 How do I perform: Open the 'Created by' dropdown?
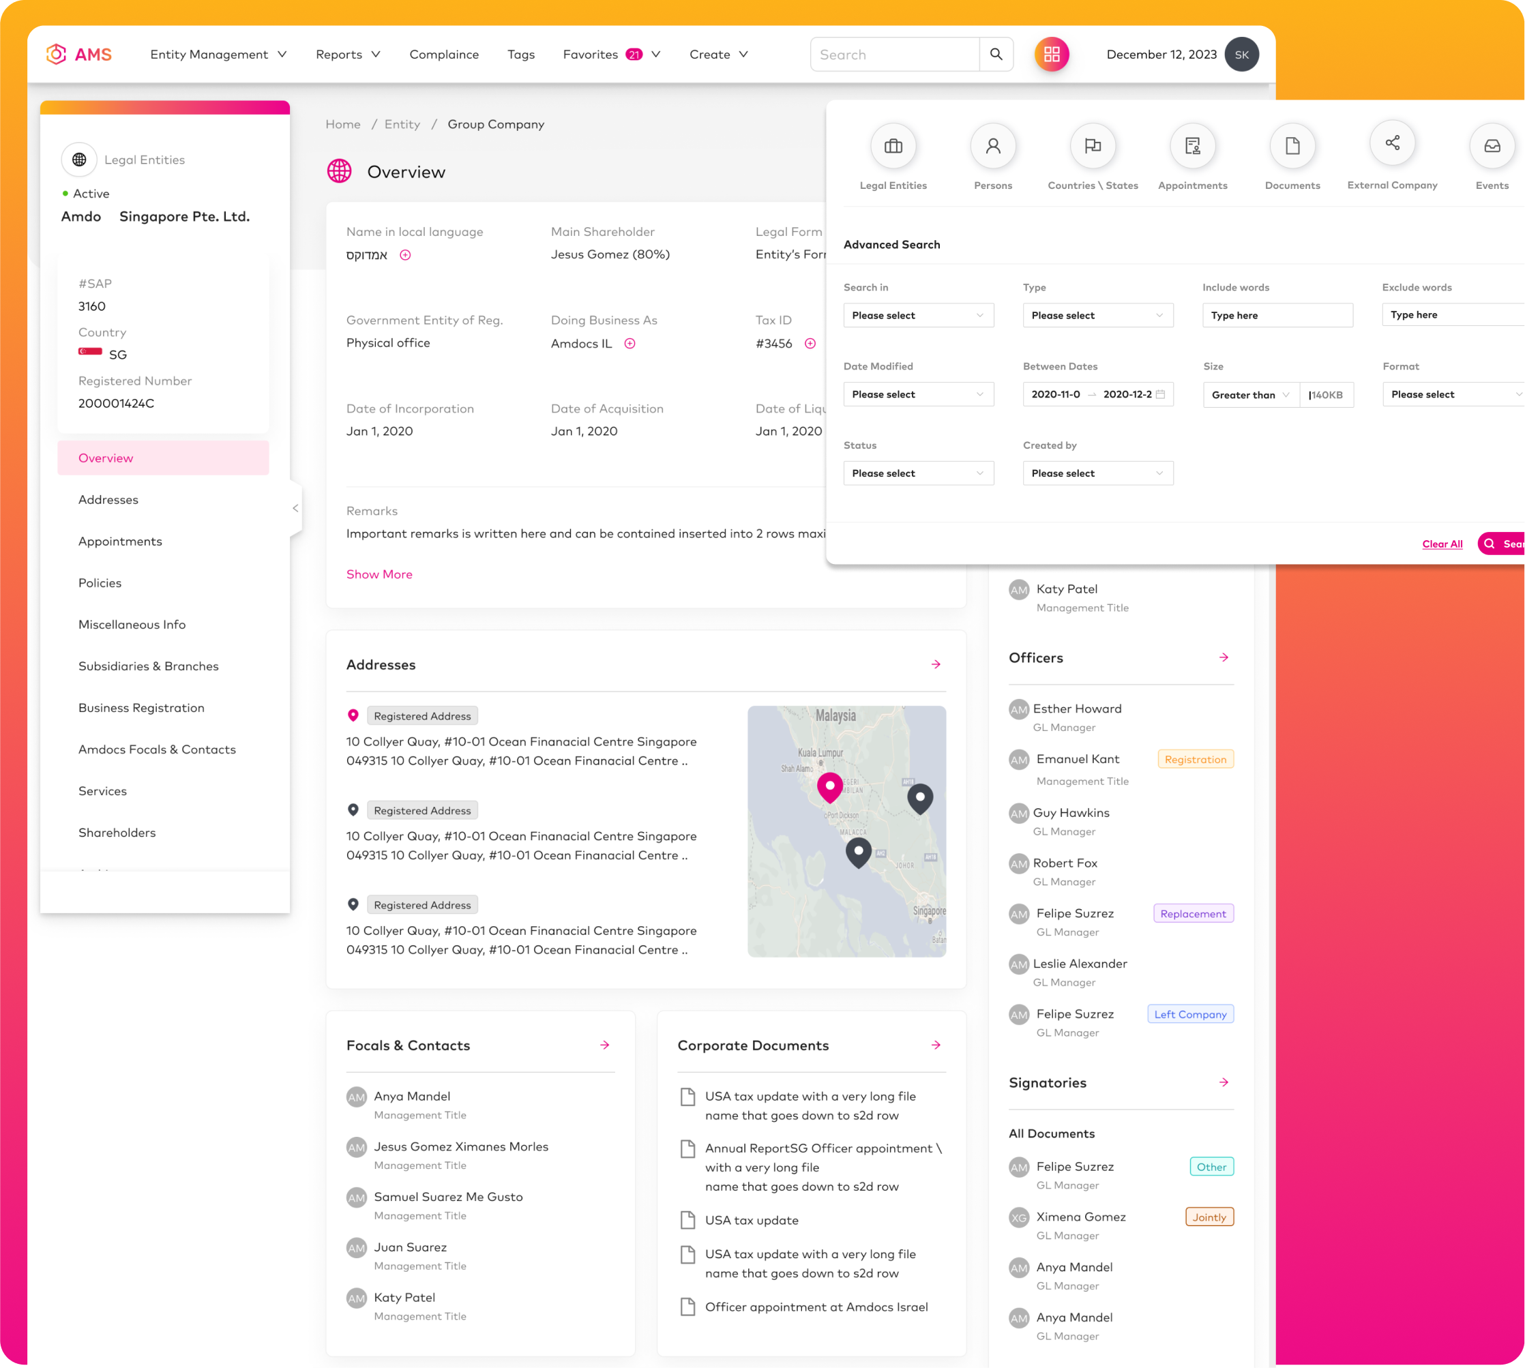1098,473
